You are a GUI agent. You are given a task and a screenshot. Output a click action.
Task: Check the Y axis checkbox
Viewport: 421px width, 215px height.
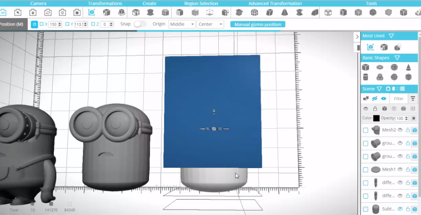(x=68, y=24)
